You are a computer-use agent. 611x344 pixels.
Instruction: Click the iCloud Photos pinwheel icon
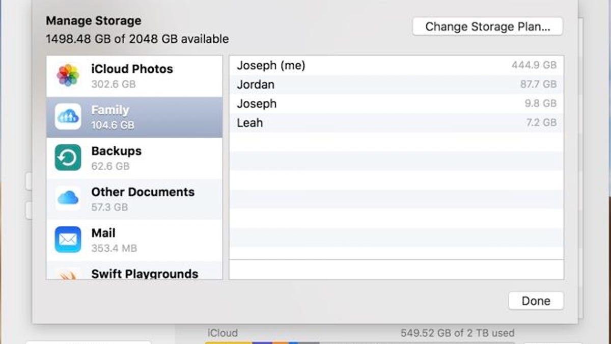(x=68, y=75)
